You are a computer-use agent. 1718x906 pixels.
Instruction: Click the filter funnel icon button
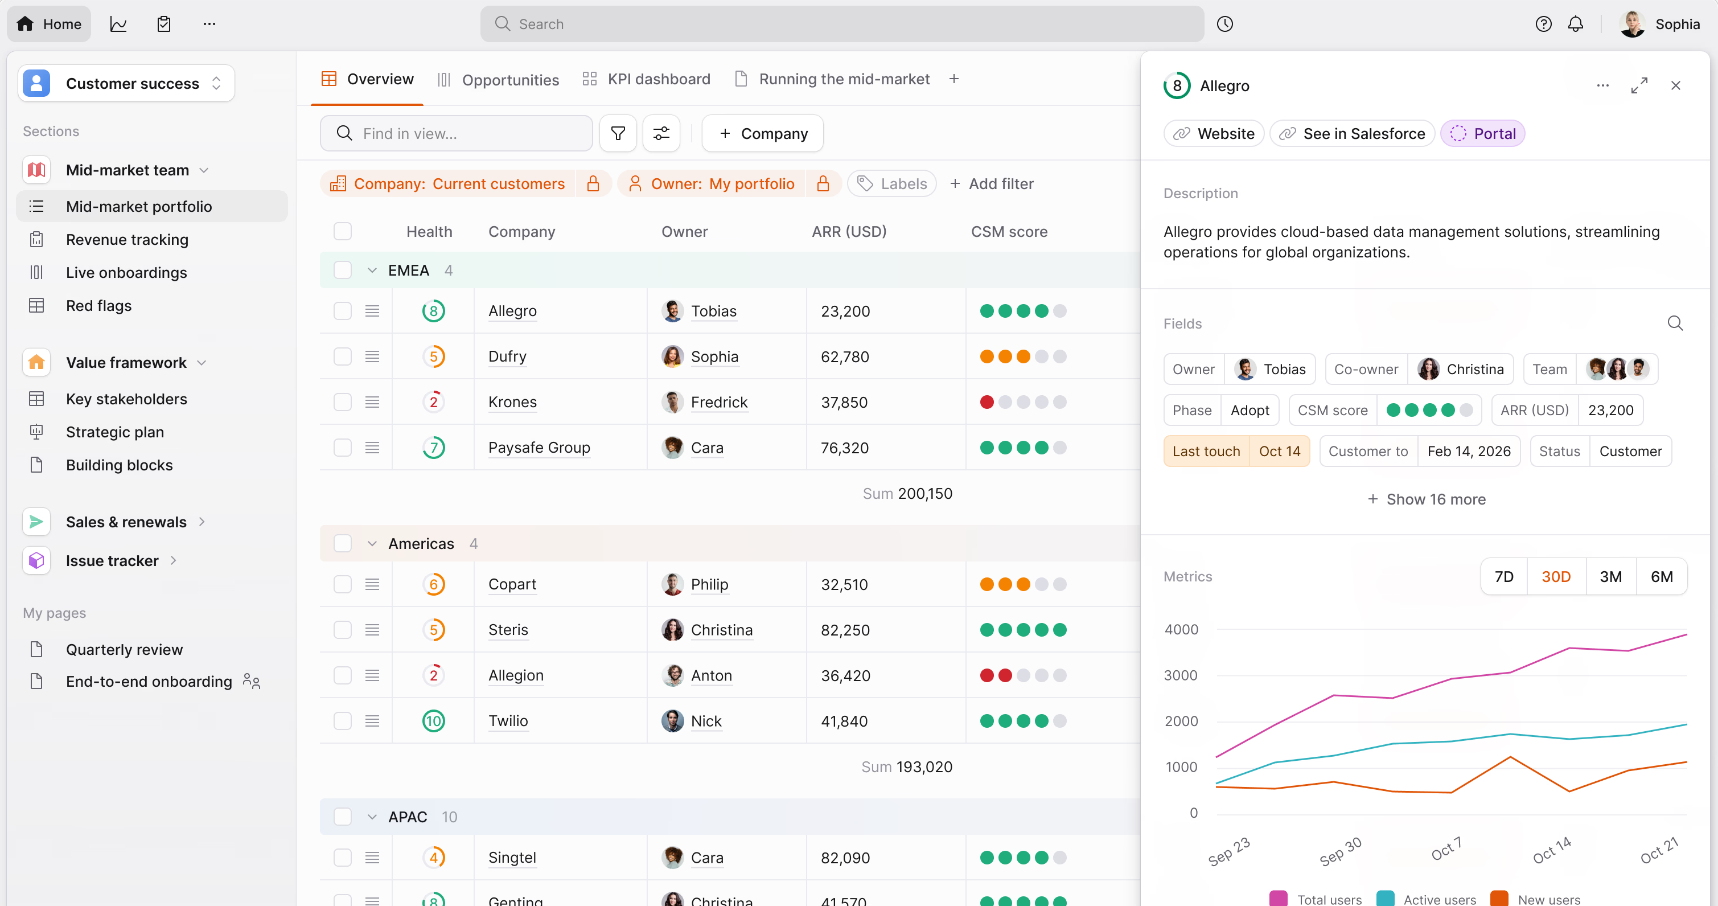coord(618,133)
